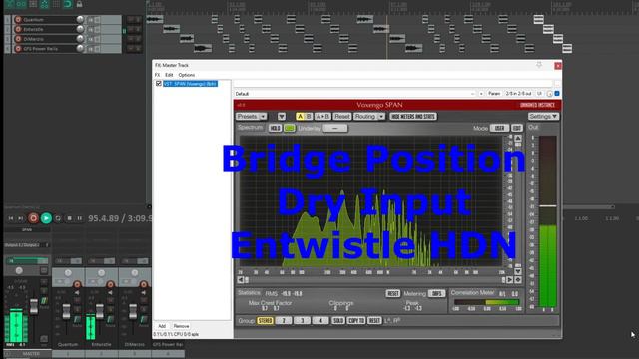The image size is (639, 359).
Task: Toggle the lock icon in the main toolbar
Action: click(79, 4)
